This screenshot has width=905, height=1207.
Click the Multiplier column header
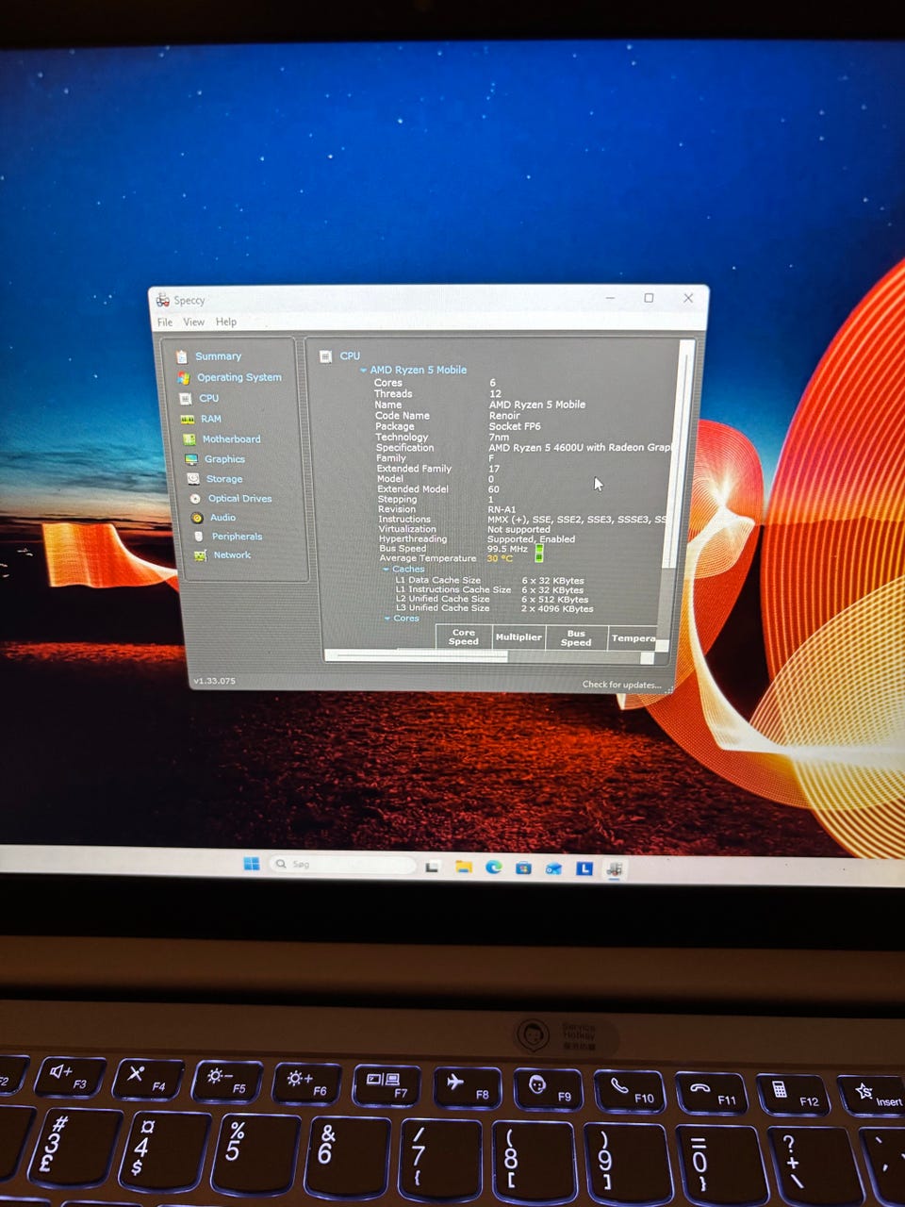click(518, 637)
